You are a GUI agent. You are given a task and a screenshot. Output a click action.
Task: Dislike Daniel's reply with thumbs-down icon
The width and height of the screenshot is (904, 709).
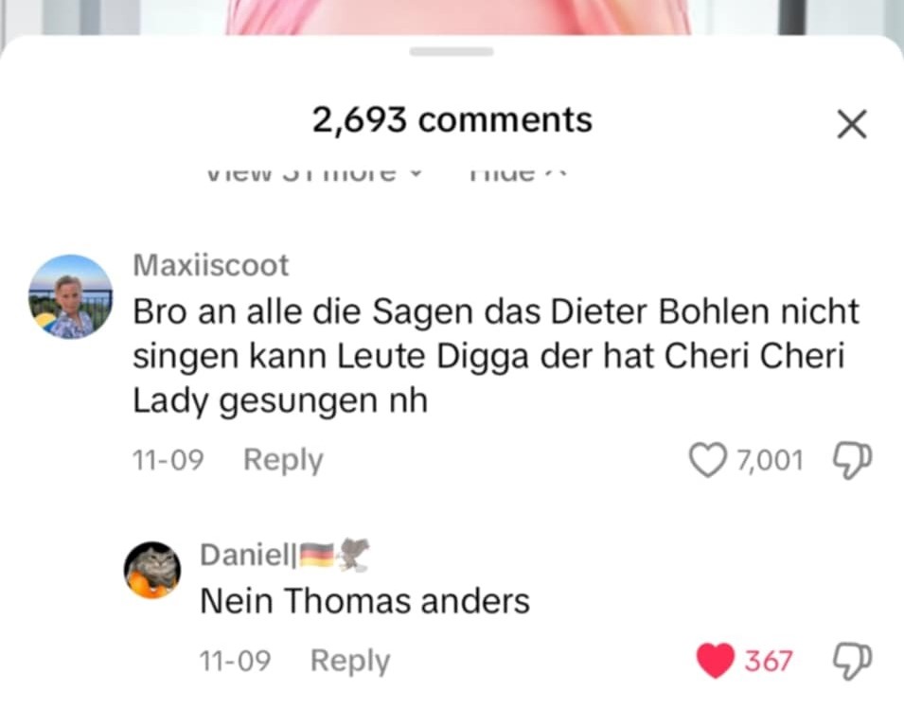[x=852, y=661]
